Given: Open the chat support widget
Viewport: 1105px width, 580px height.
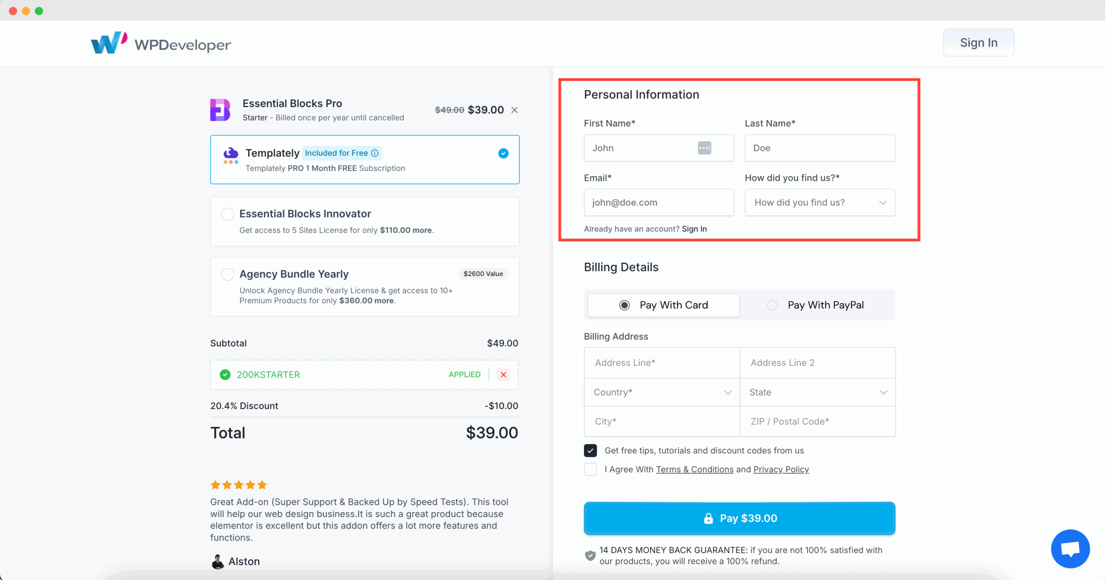Looking at the screenshot, I should [x=1070, y=548].
